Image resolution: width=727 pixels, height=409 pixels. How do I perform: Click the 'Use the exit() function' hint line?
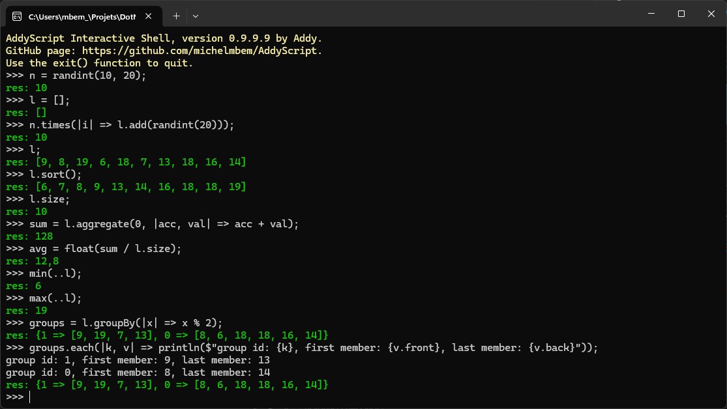tap(100, 63)
